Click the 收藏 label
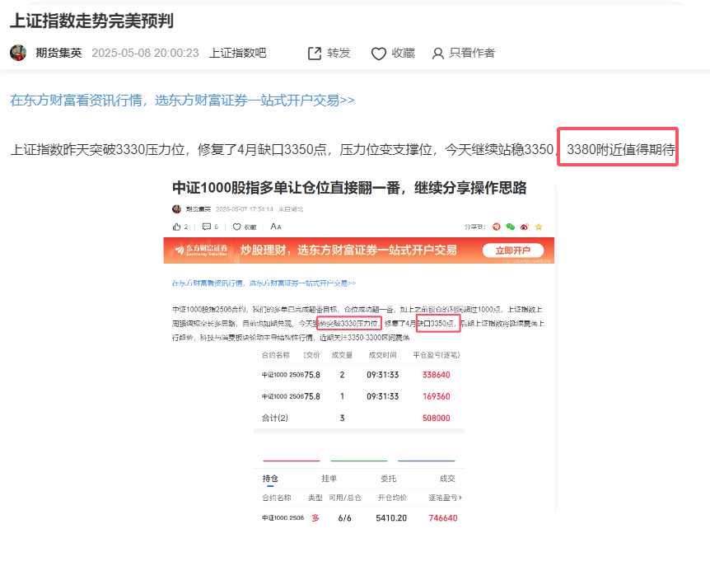 click(x=403, y=53)
